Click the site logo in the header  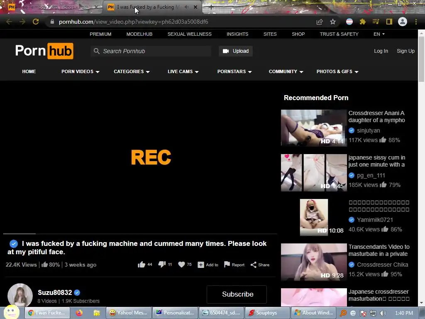44,51
